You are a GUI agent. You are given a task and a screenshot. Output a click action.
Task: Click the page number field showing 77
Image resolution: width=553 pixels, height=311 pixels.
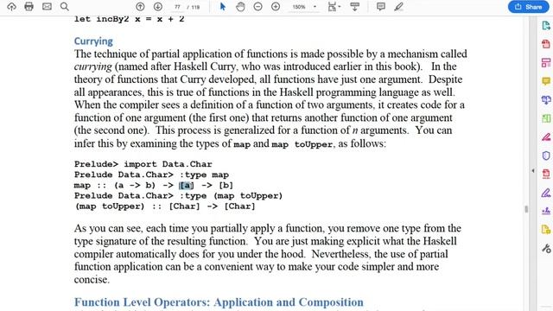pos(177,7)
